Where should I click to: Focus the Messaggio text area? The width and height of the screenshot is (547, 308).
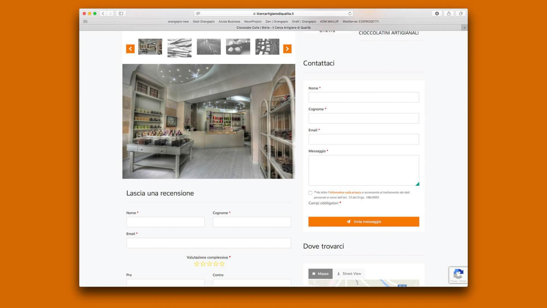(364, 170)
